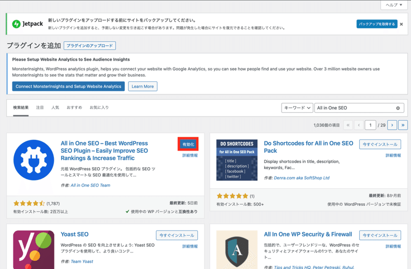Screen dimensions: 411x269
Task: Click the Learn More button
Action: 143,86
